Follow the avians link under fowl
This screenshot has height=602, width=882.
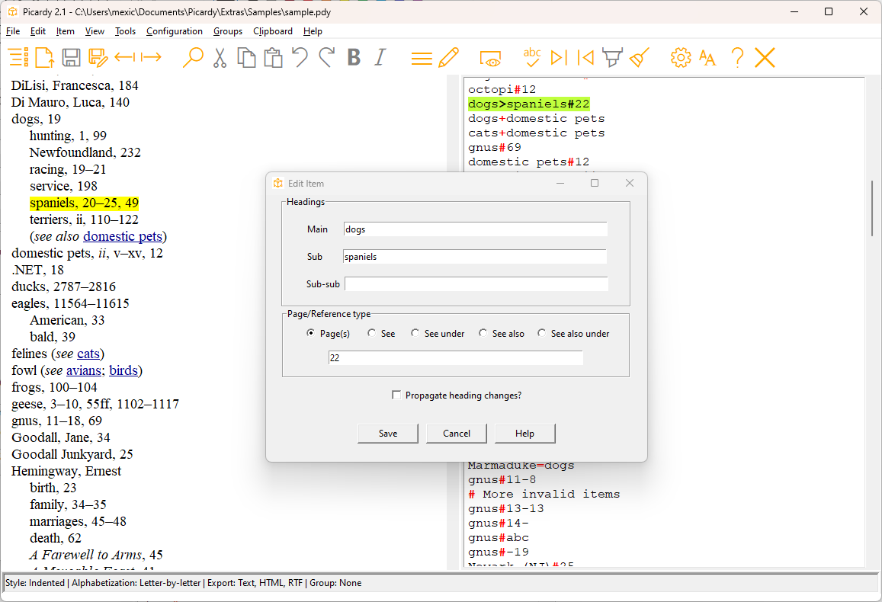[83, 370]
